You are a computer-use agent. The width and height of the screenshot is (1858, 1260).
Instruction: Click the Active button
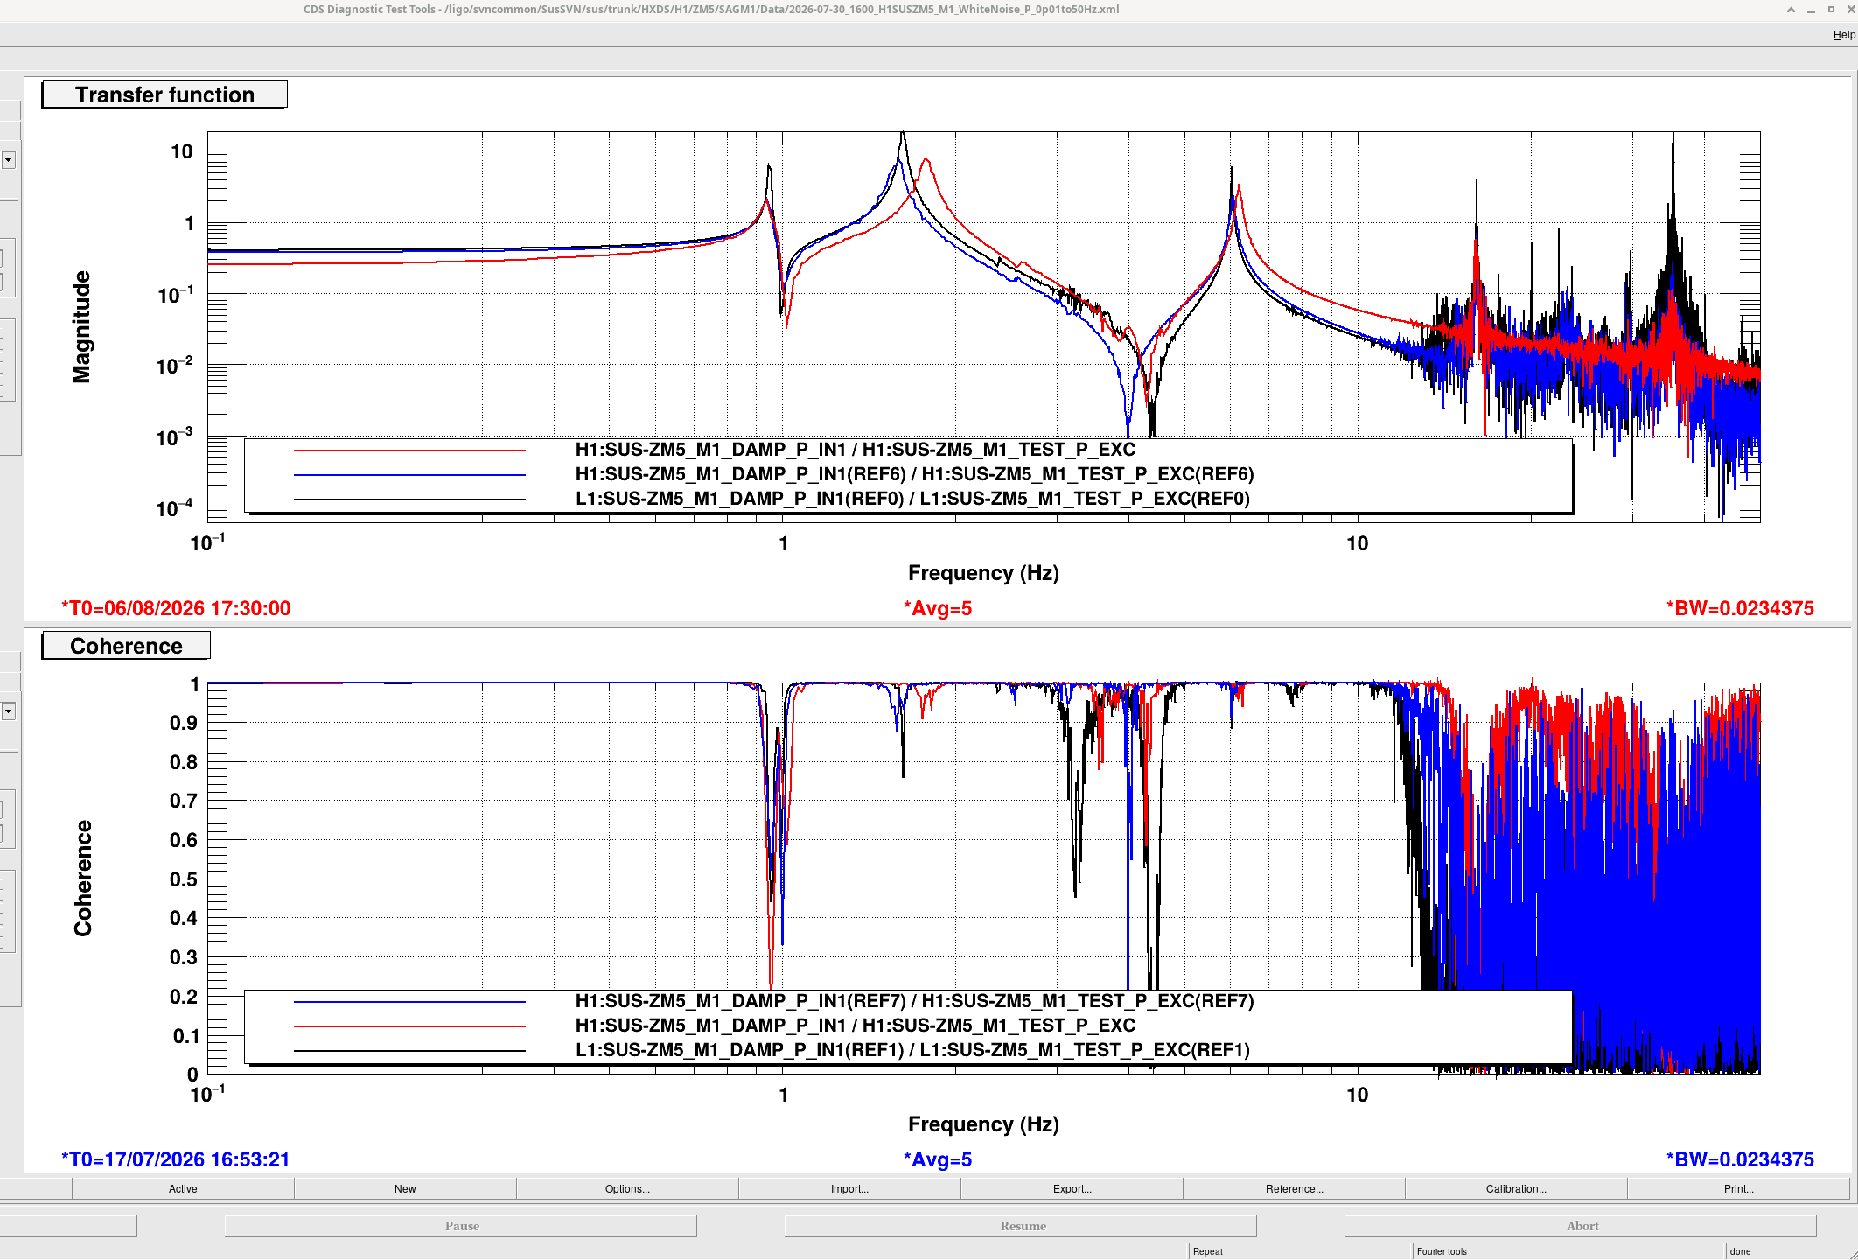coord(183,1188)
